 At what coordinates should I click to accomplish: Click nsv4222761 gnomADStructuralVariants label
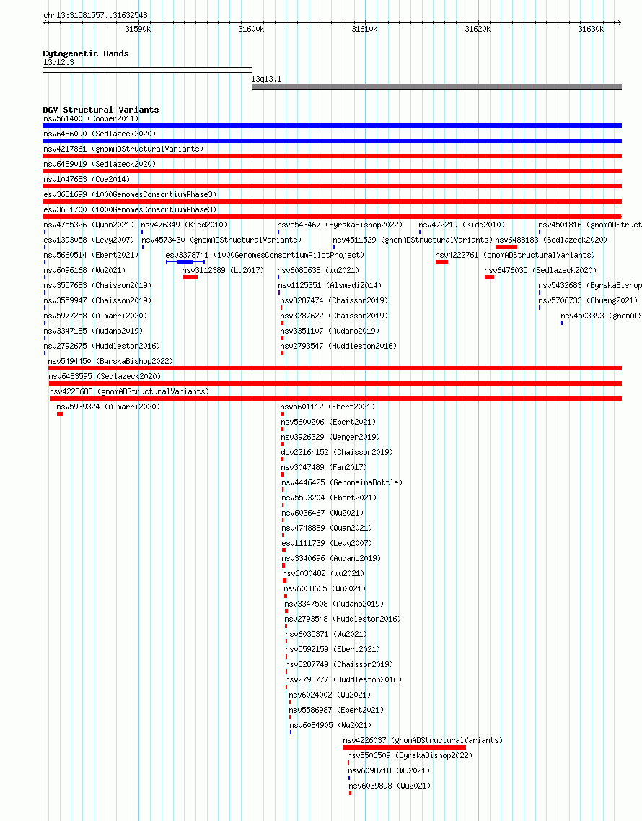point(515,255)
